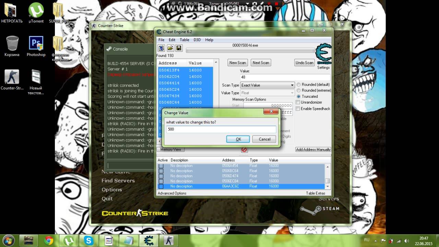This screenshot has height=247, width=439.
Task: Click Find Servers in Counter-Strike menu
Action: point(118,181)
